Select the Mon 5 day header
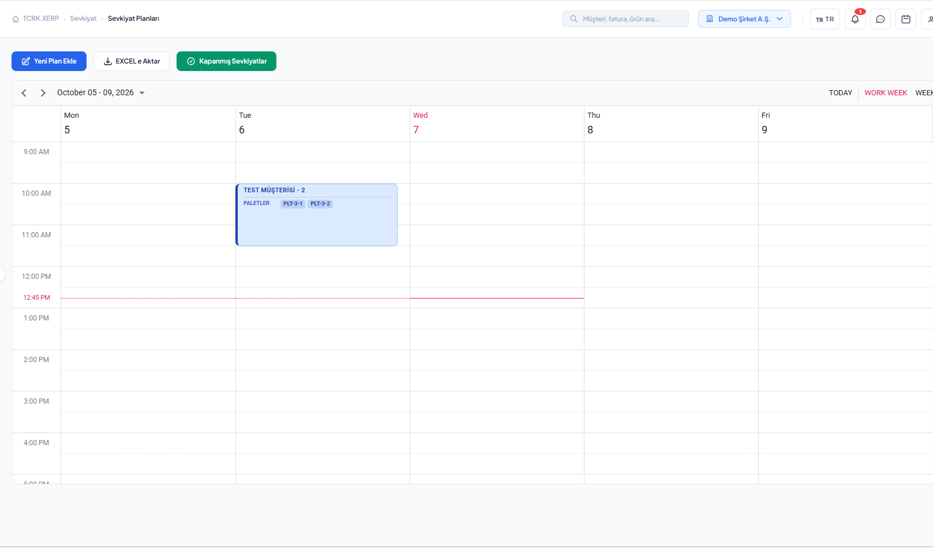933x548 pixels. click(148, 124)
